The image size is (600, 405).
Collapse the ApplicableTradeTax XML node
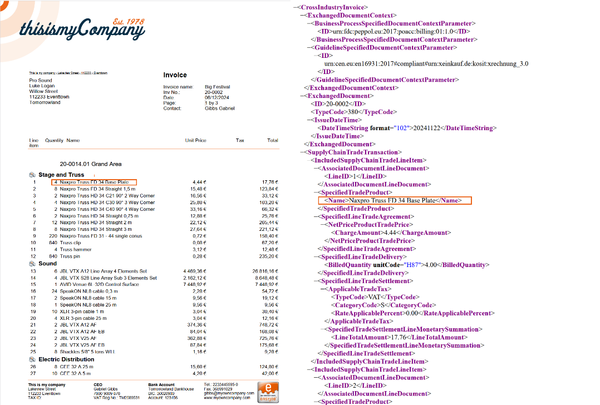(x=323, y=289)
